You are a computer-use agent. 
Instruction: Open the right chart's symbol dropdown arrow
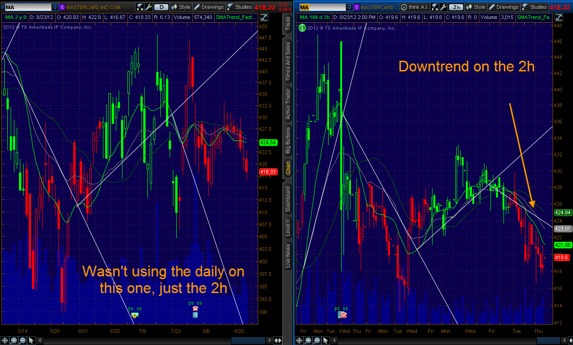click(x=348, y=7)
